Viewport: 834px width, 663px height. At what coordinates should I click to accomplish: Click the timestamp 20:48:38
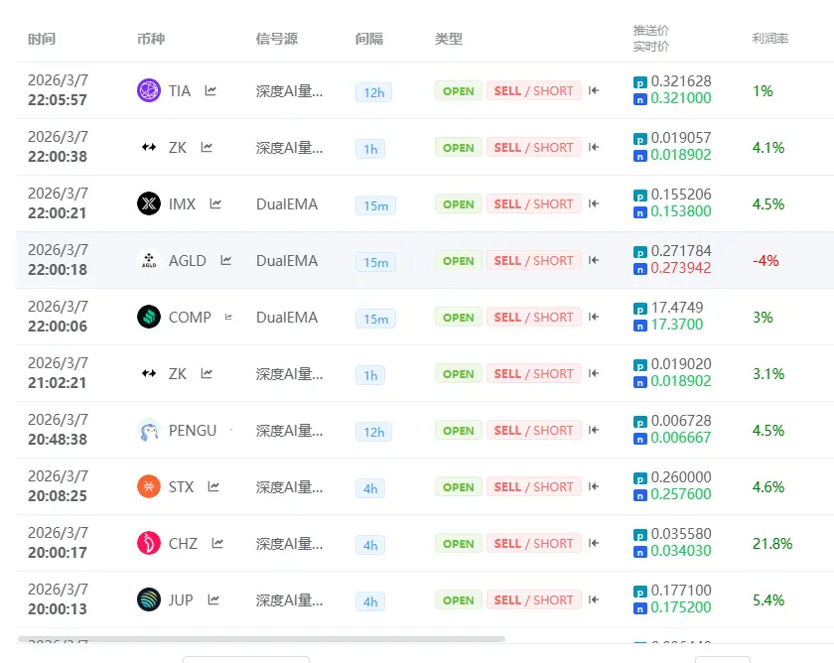tap(58, 439)
